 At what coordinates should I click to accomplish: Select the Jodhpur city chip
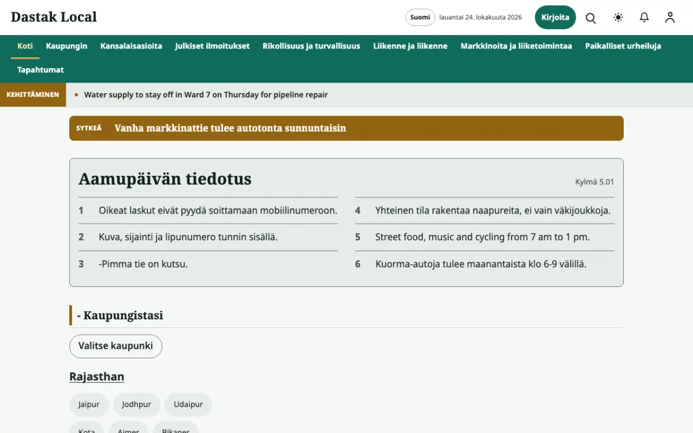[x=136, y=405]
